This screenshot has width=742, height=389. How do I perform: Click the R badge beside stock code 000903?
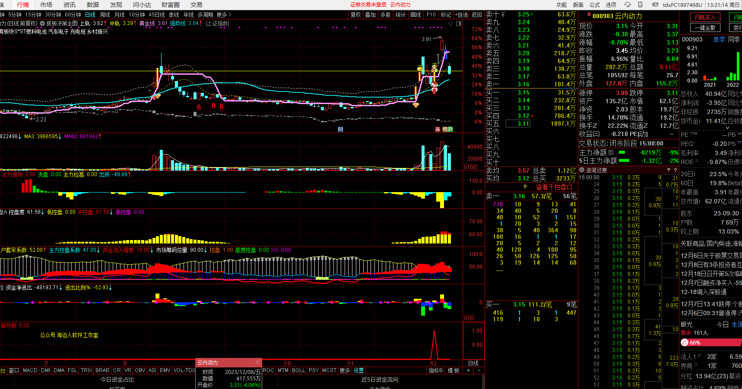(x=589, y=15)
